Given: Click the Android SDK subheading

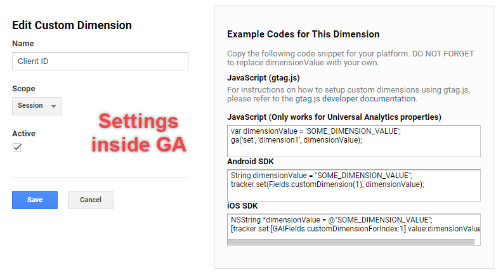Looking at the screenshot, I should click(x=251, y=162).
